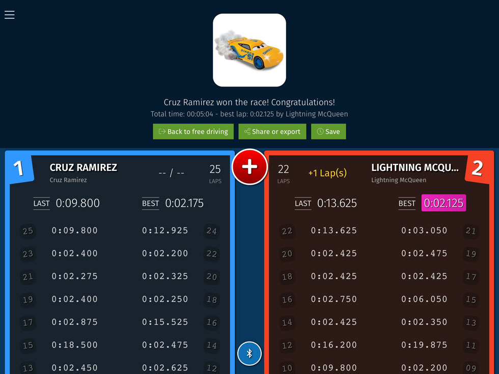Open the hamburger menu
Image resolution: width=499 pixels, height=374 pixels.
[x=10, y=15]
